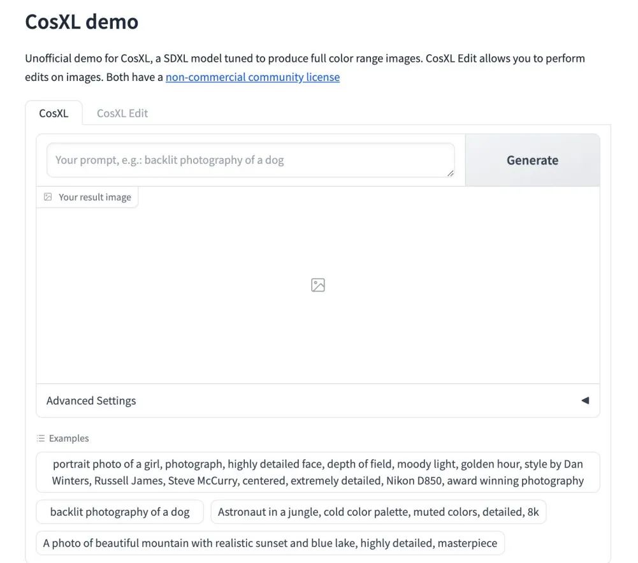Viewport: 638px width, 563px height.
Task: Click the Your result image label
Action: click(95, 197)
